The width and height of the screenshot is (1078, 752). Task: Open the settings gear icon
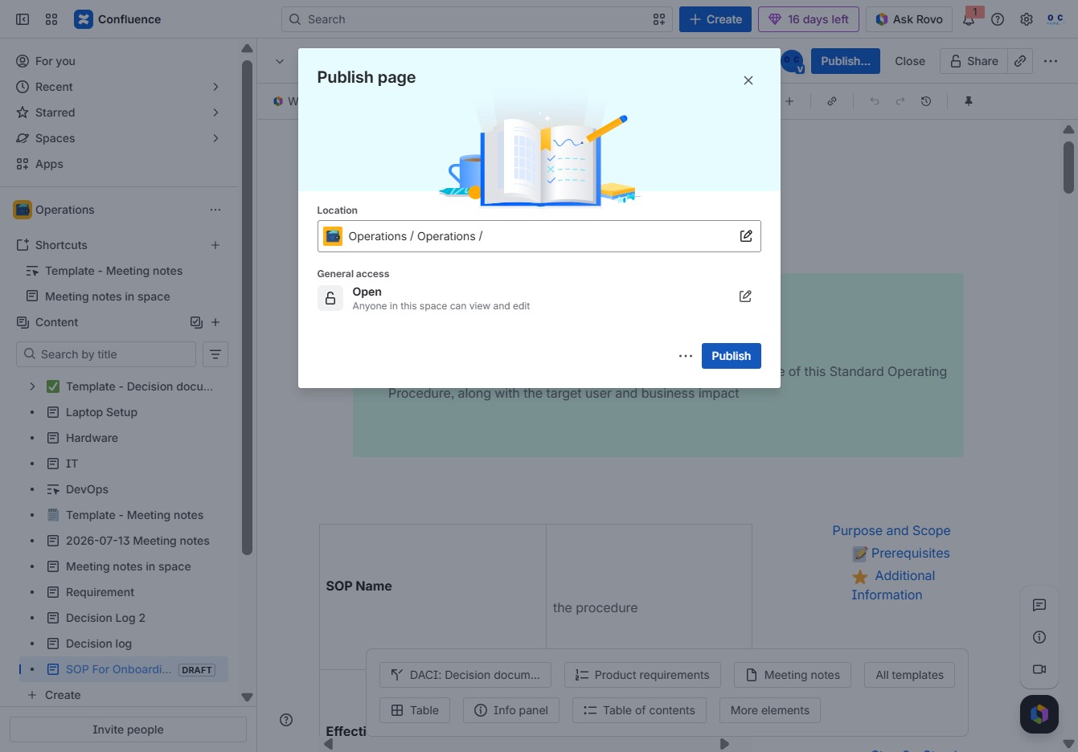point(1027,19)
